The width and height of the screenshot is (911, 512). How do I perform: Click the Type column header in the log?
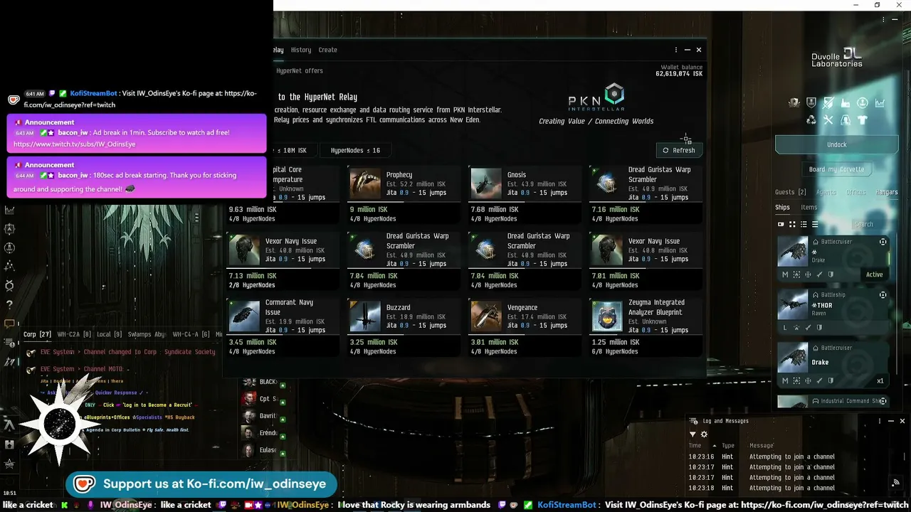(x=727, y=446)
